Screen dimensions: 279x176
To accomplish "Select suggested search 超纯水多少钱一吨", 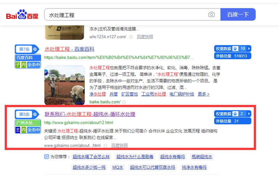I will pyautogui.click(x=89, y=167).
